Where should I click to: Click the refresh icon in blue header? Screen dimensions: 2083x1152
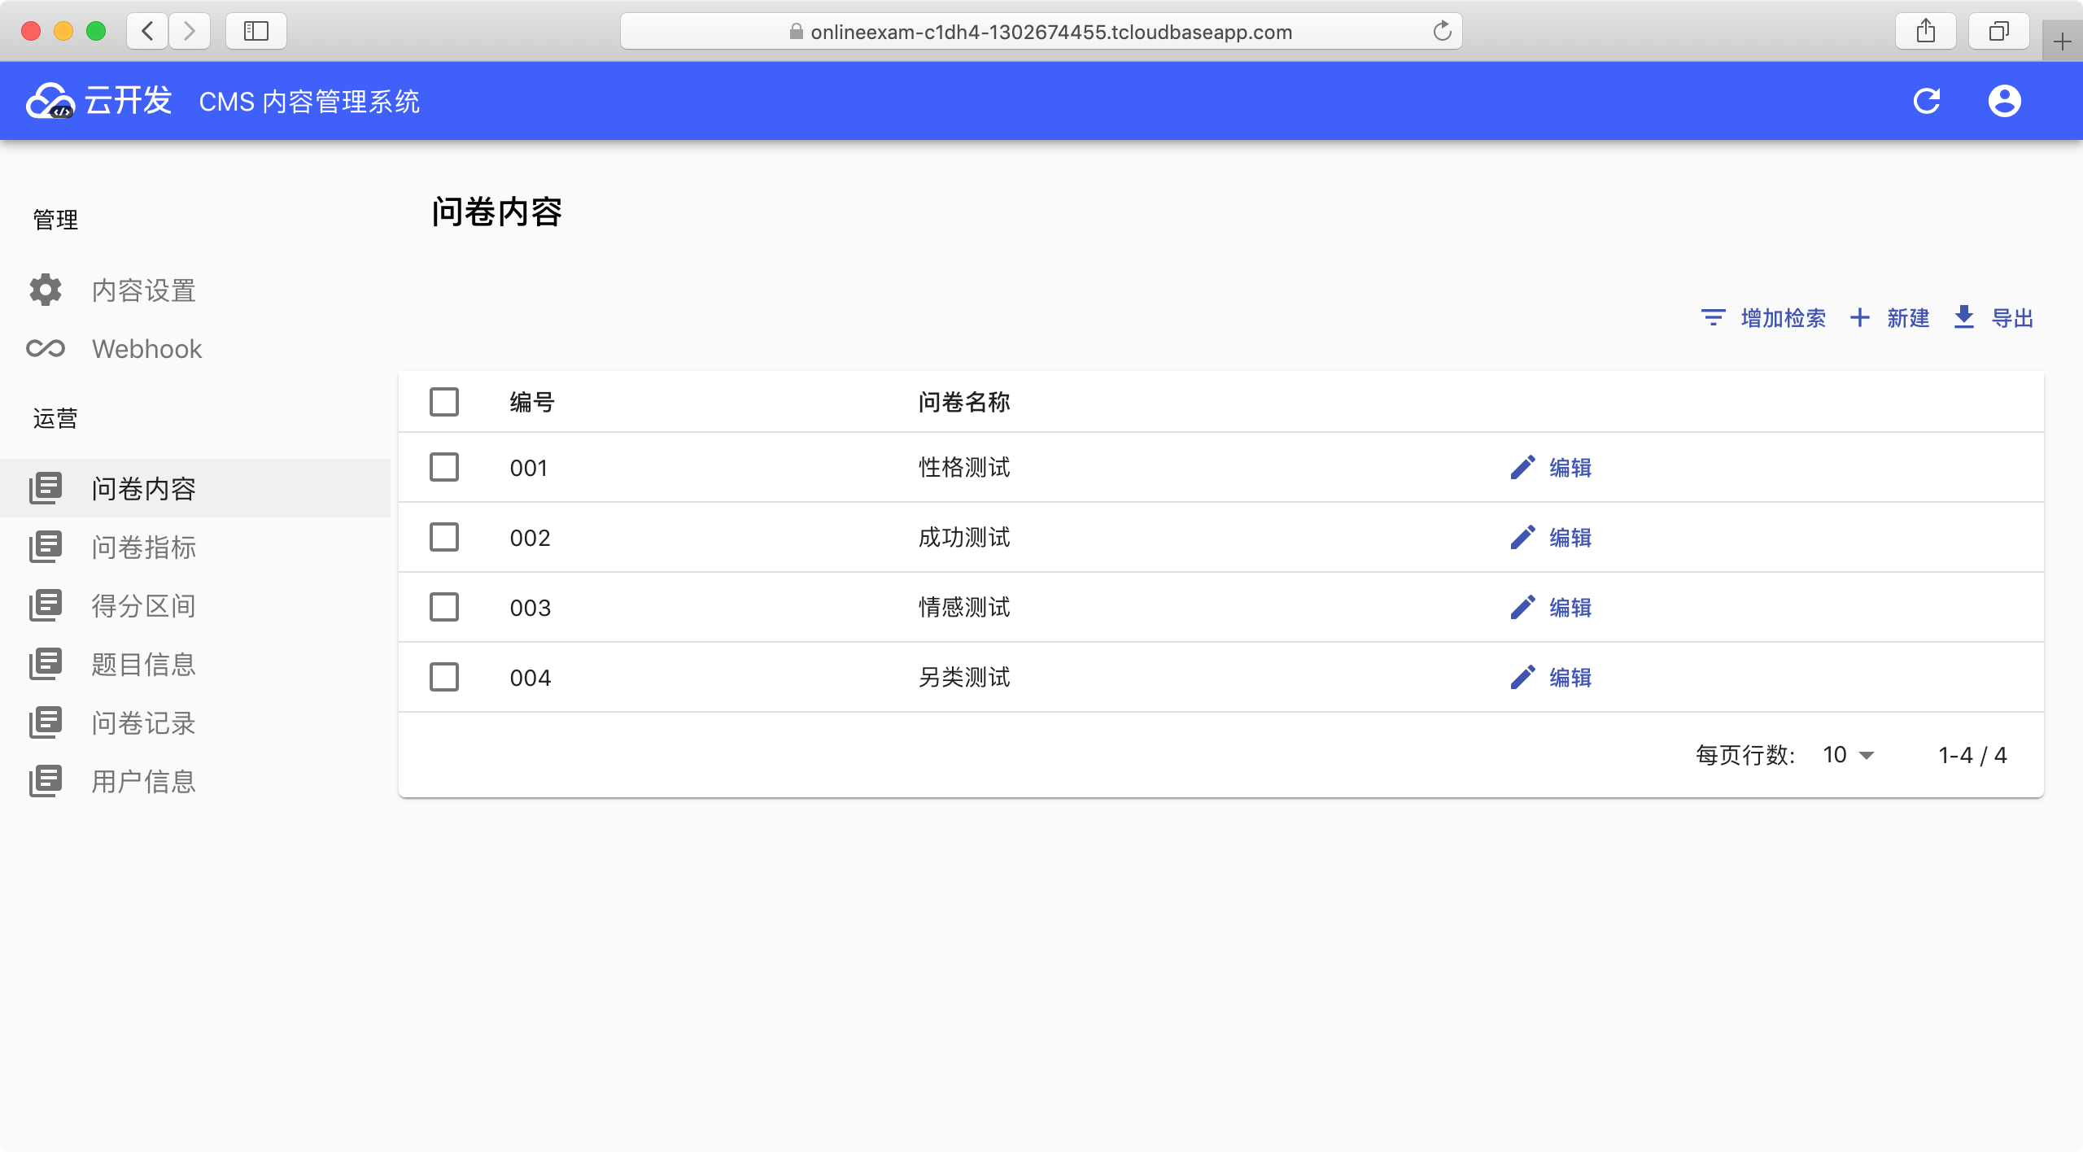tap(1926, 101)
